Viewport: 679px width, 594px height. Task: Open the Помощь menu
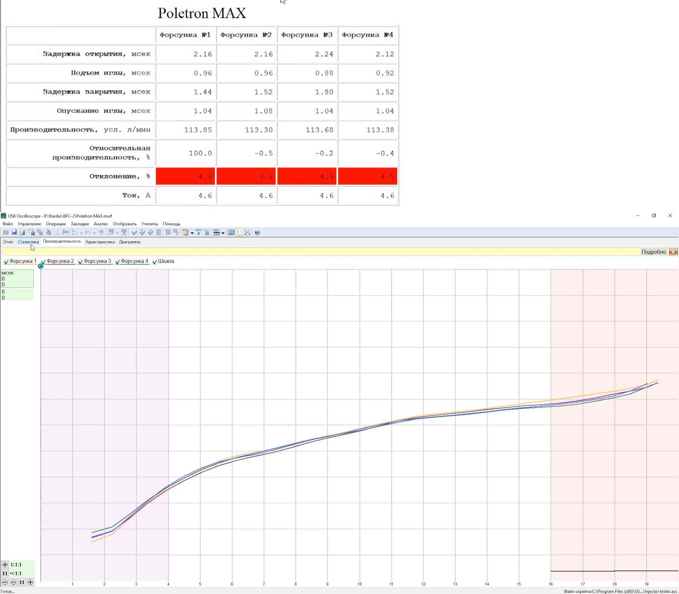(172, 224)
